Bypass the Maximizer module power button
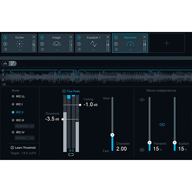Screen dimensions: 192x192 (116, 38)
